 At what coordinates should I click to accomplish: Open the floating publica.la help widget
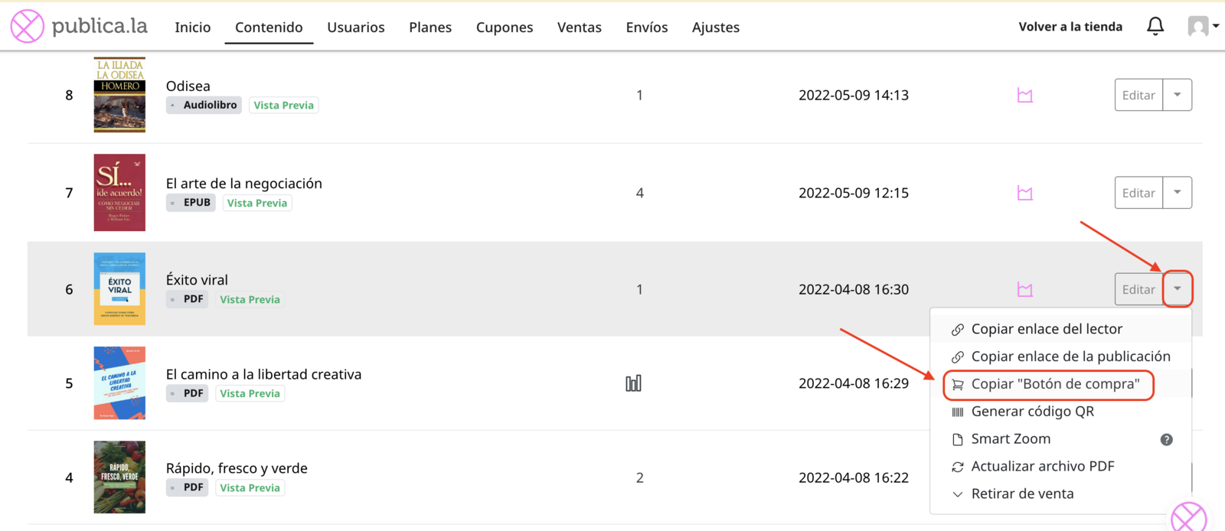[1189, 517]
